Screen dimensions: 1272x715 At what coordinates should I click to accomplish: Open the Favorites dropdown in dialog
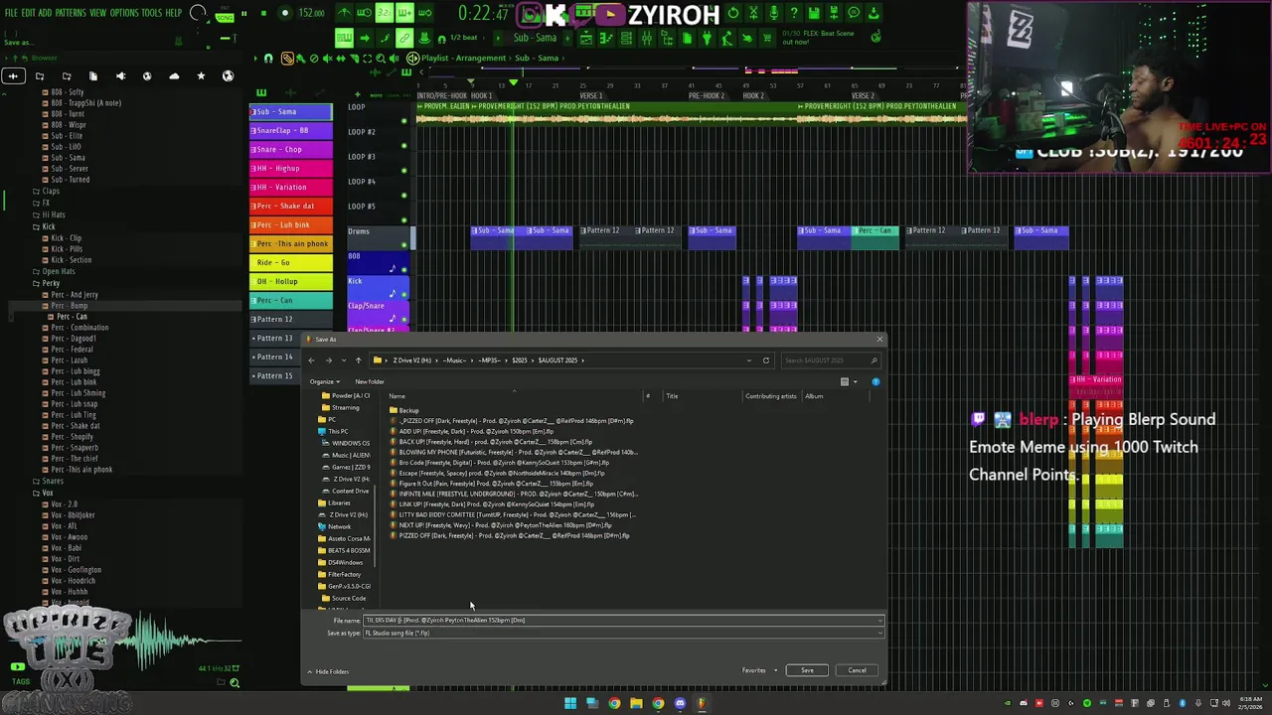point(757,670)
